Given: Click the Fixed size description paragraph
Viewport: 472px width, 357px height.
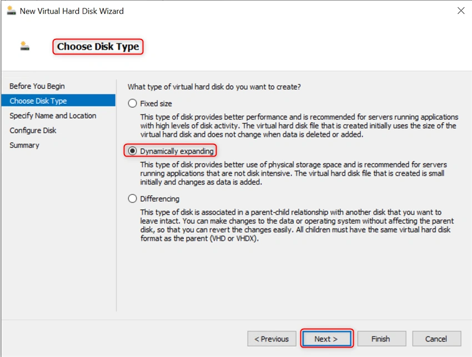Looking at the screenshot, I should click(299, 125).
